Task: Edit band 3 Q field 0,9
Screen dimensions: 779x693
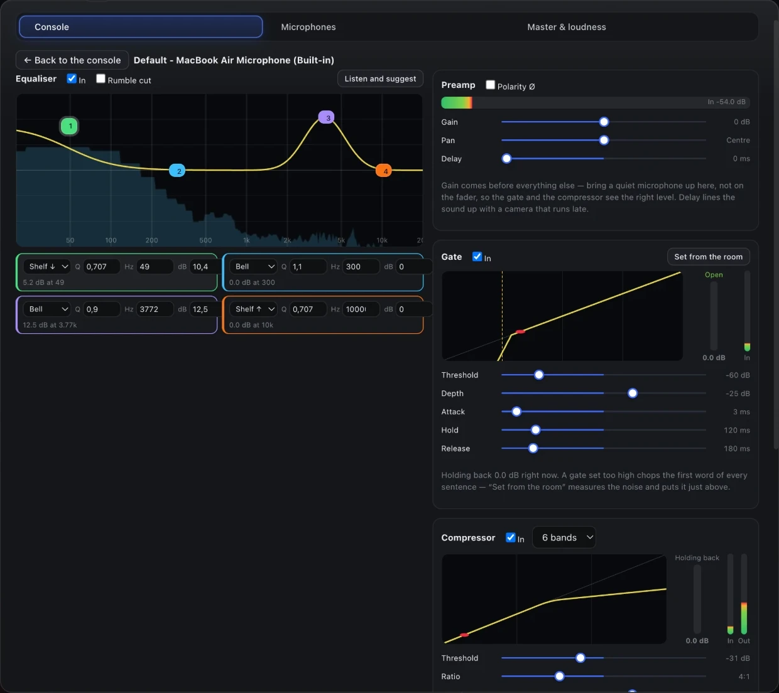Action: [x=102, y=309]
